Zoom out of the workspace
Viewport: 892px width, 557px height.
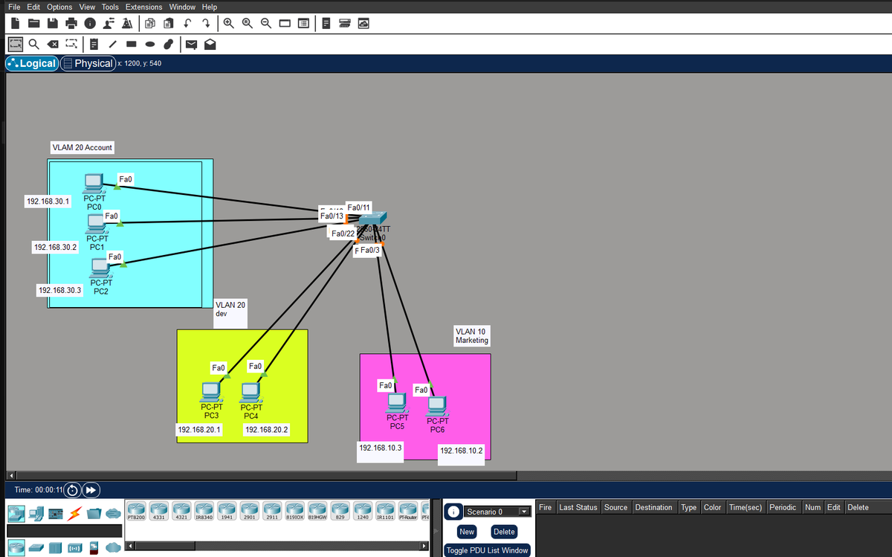point(266,24)
